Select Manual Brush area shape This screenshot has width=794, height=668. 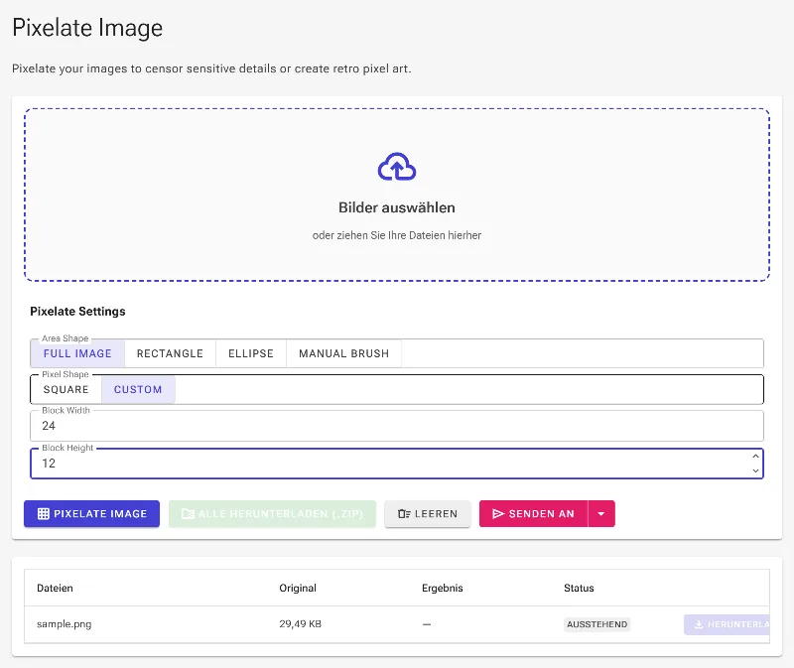[x=343, y=353]
